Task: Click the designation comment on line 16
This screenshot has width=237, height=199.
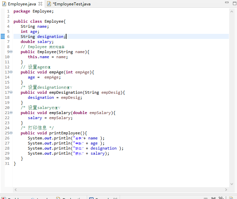Action: coord(46,87)
